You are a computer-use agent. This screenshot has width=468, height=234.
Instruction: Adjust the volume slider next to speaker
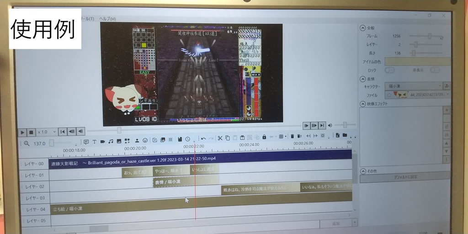coord(345,125)
